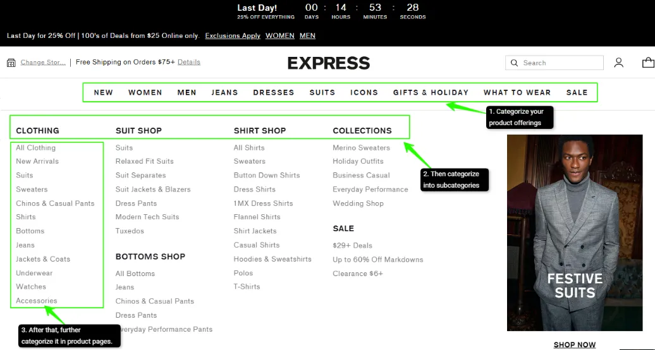Open the NEW menu

pyautogui.click(x=103, y=92)
